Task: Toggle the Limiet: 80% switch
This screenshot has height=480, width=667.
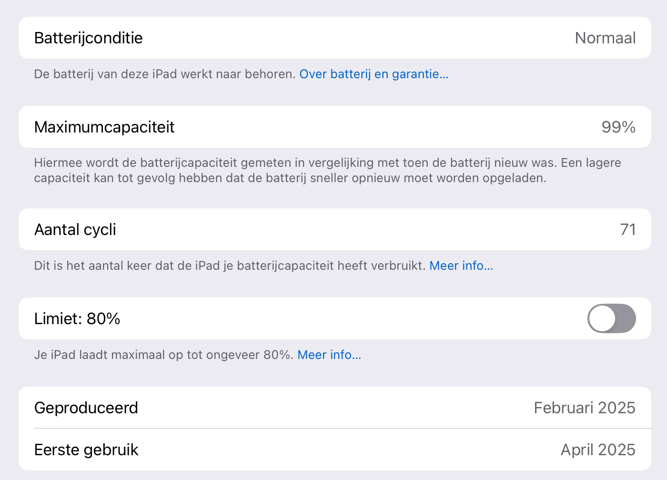Action: 611,318
